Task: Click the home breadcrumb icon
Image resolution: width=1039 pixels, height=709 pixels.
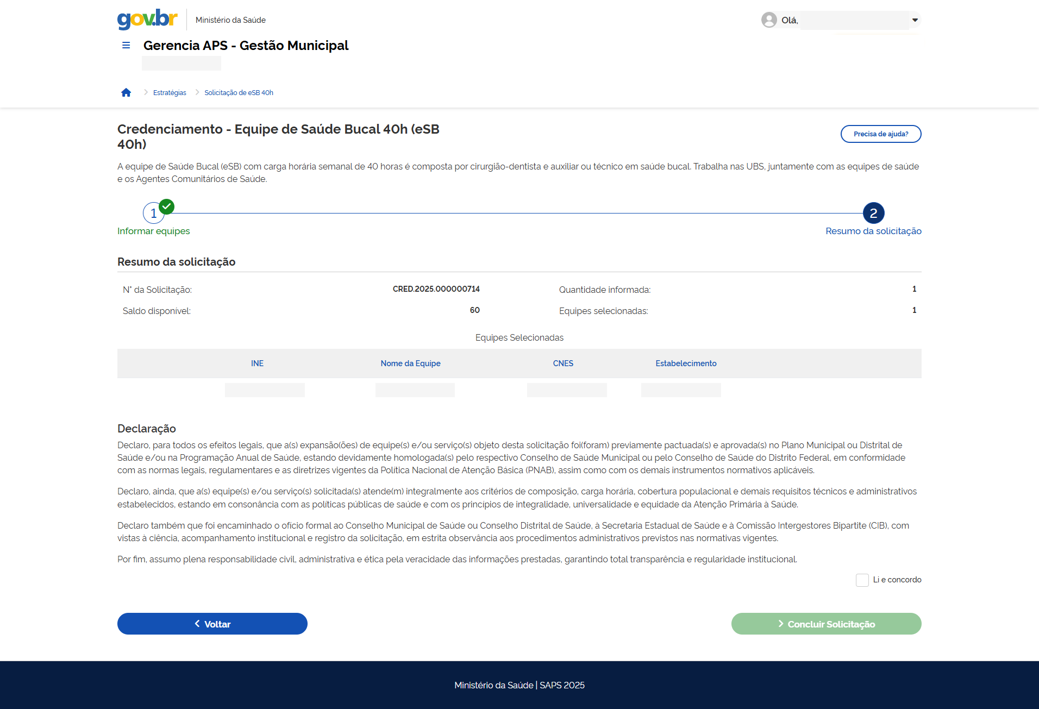Action: pyautogui.click(x=126, y=93)
